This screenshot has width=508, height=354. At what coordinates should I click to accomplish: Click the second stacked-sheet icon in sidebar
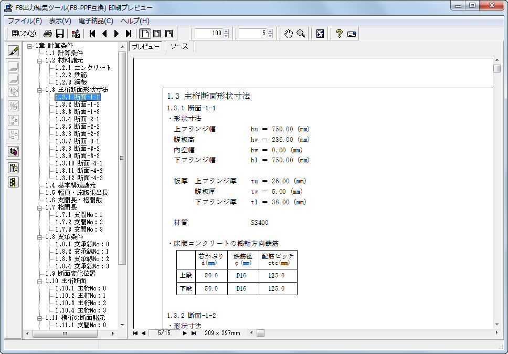coord(14,79)
